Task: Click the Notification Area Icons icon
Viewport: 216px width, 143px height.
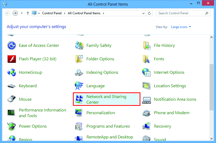Action: click(x=147, y=99)
